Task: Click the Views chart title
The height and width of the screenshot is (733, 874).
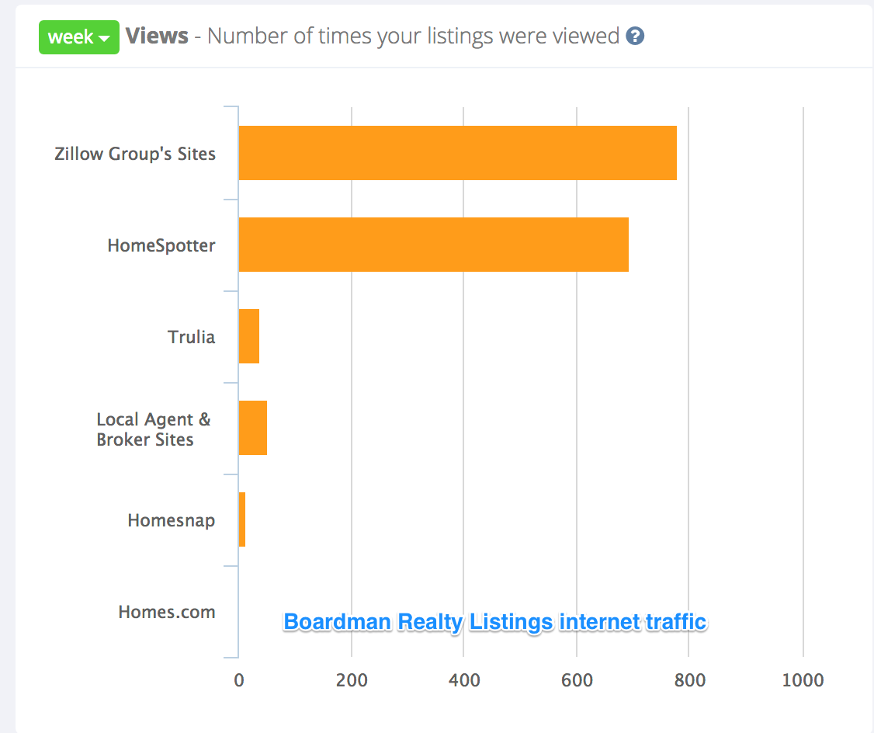Action: (x=157, y=36)
